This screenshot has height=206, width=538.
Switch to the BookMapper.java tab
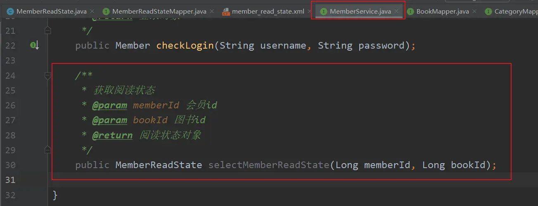(443, 12)
